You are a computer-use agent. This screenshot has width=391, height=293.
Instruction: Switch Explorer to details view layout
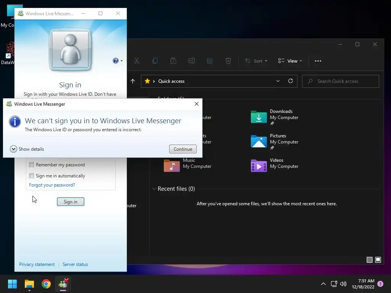370,260
